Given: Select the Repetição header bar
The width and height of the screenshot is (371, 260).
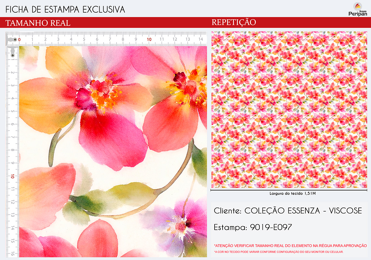Looking at the screenshot, I should point(289,23).
